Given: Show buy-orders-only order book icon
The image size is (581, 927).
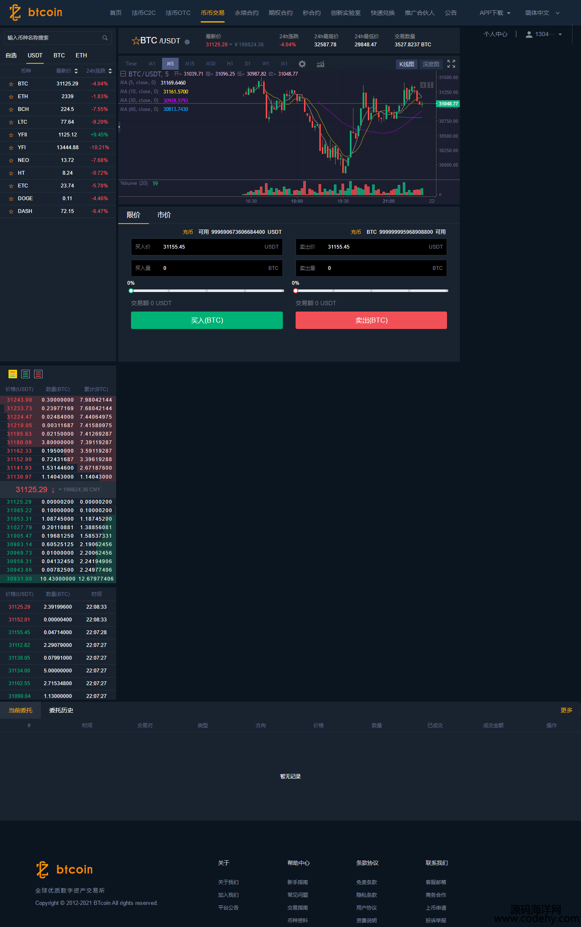Looking at the screenshot, I should 26,374.
